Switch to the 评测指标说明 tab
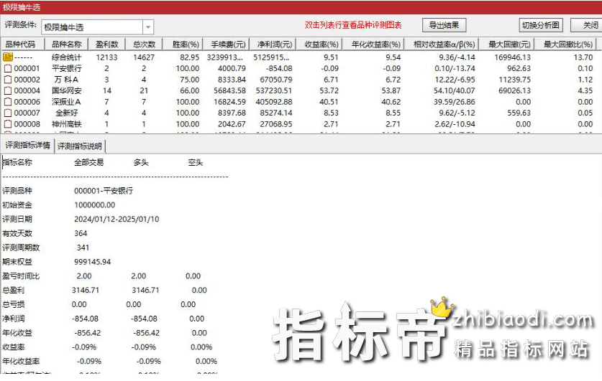 point(80,146)
